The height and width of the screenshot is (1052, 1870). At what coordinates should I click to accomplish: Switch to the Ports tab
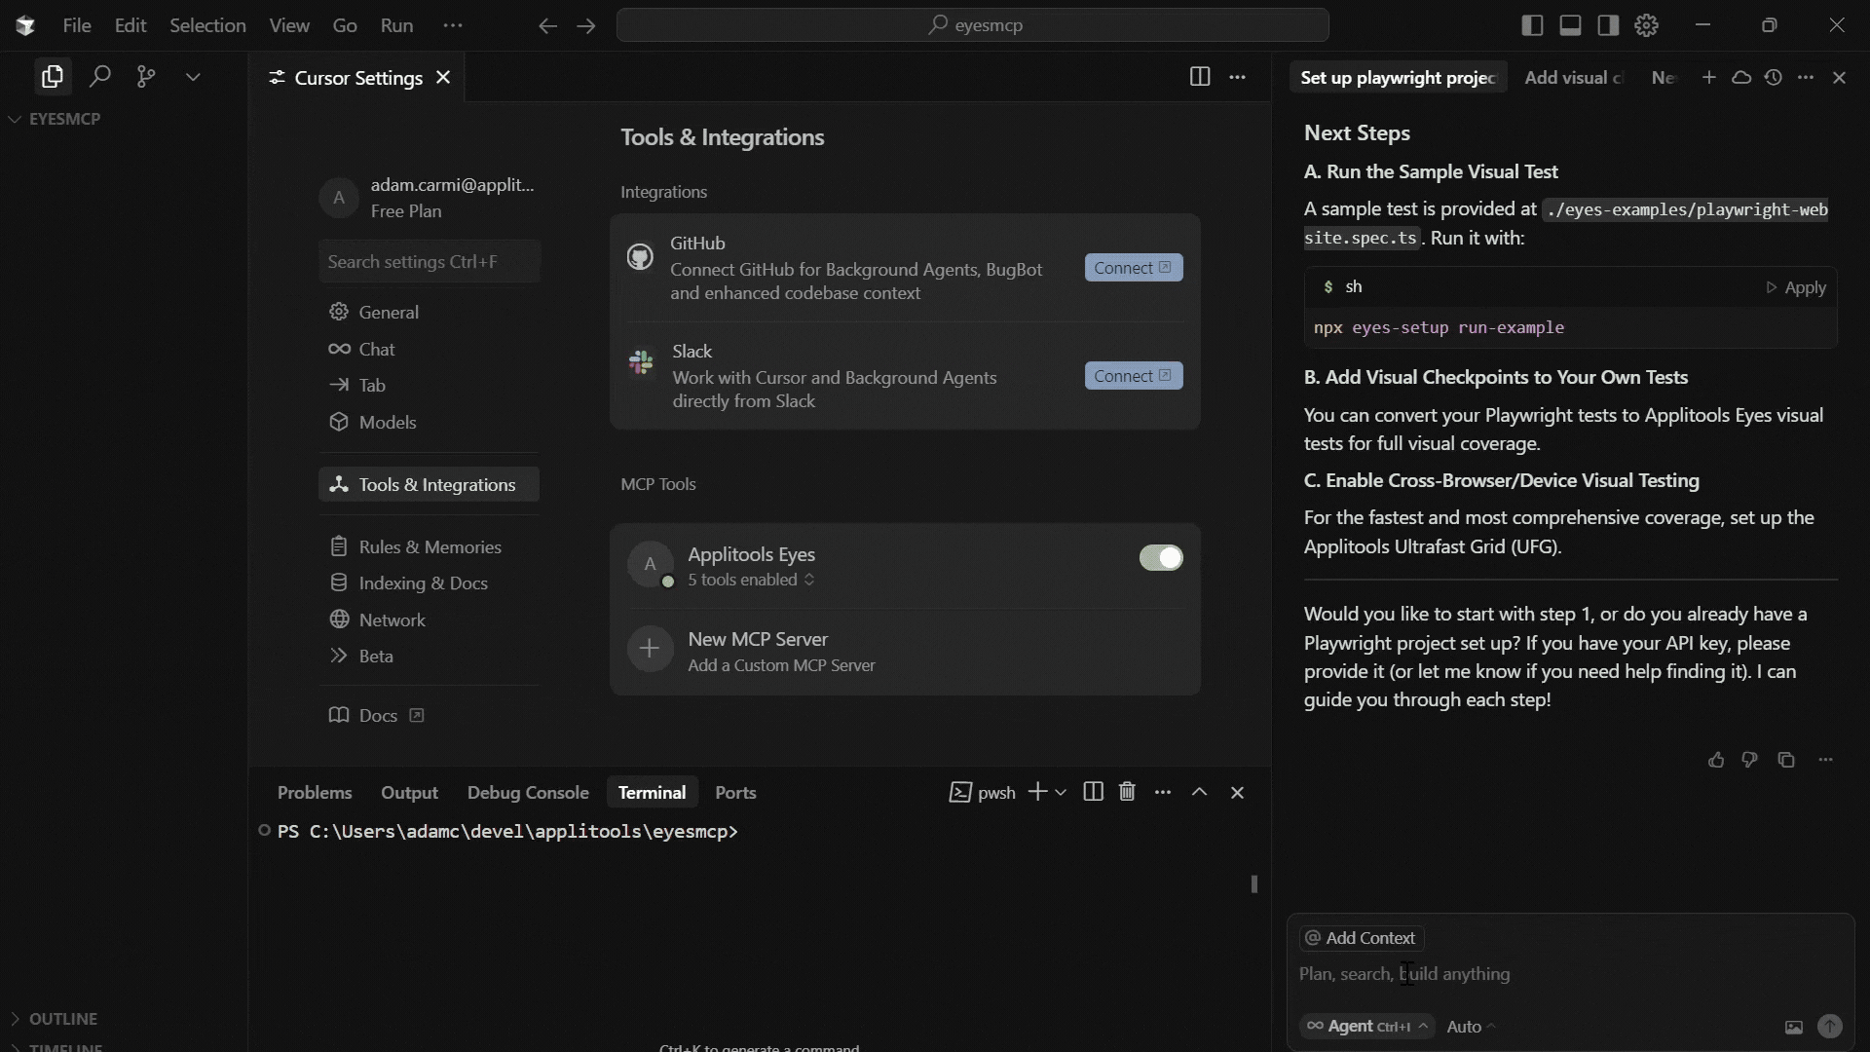735,793
